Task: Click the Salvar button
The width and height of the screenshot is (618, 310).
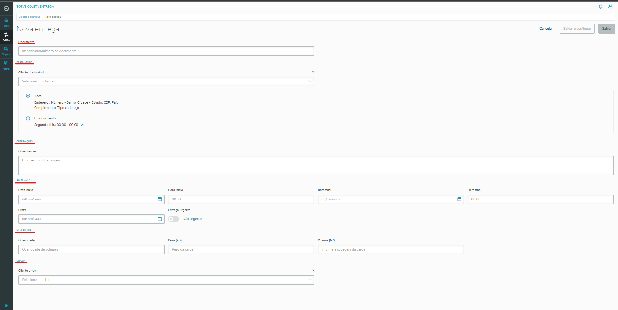Action: point(607,29)
